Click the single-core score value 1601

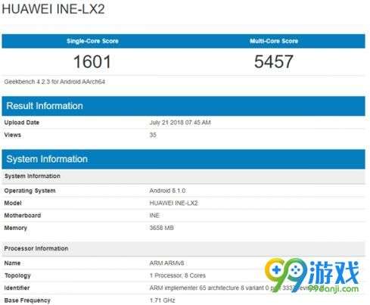click(92, 62)
